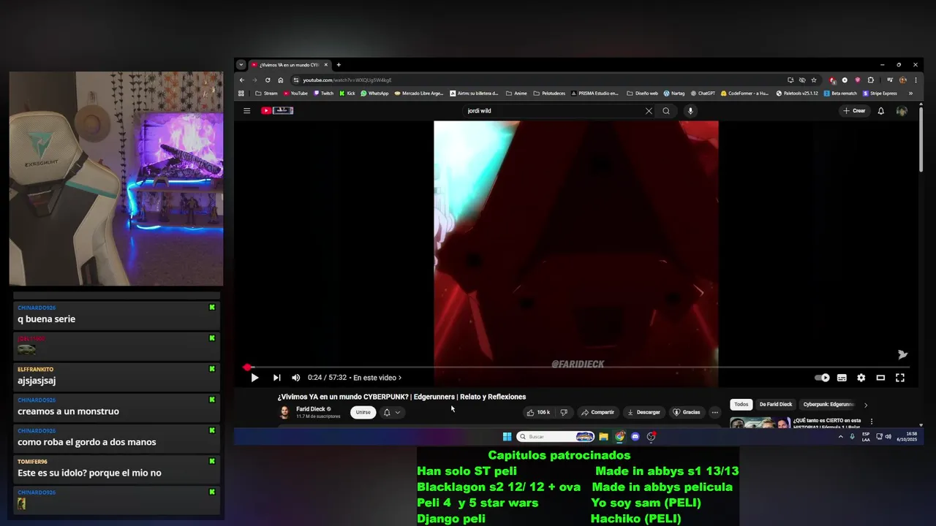The image size is (936, 526).
Task: Mute the video volume
Action: (x=295, y=378)
